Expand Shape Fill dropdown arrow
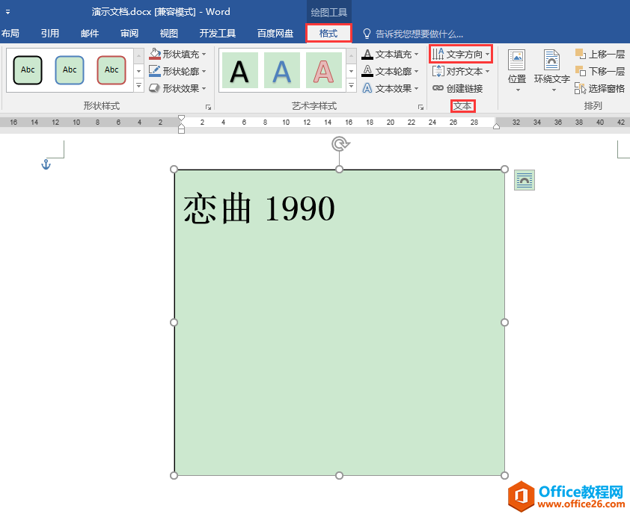The height and width of the screenshot is (517, 630). (204, 54)
